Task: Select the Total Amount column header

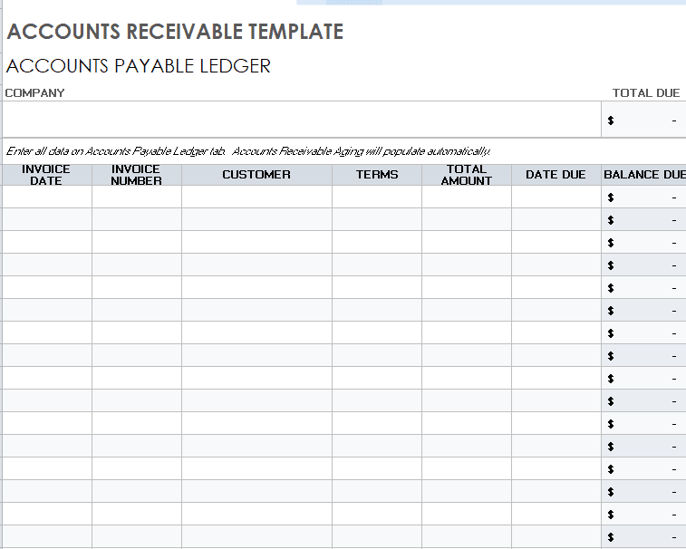Action: pyautogui.click(x=467, y=175)
